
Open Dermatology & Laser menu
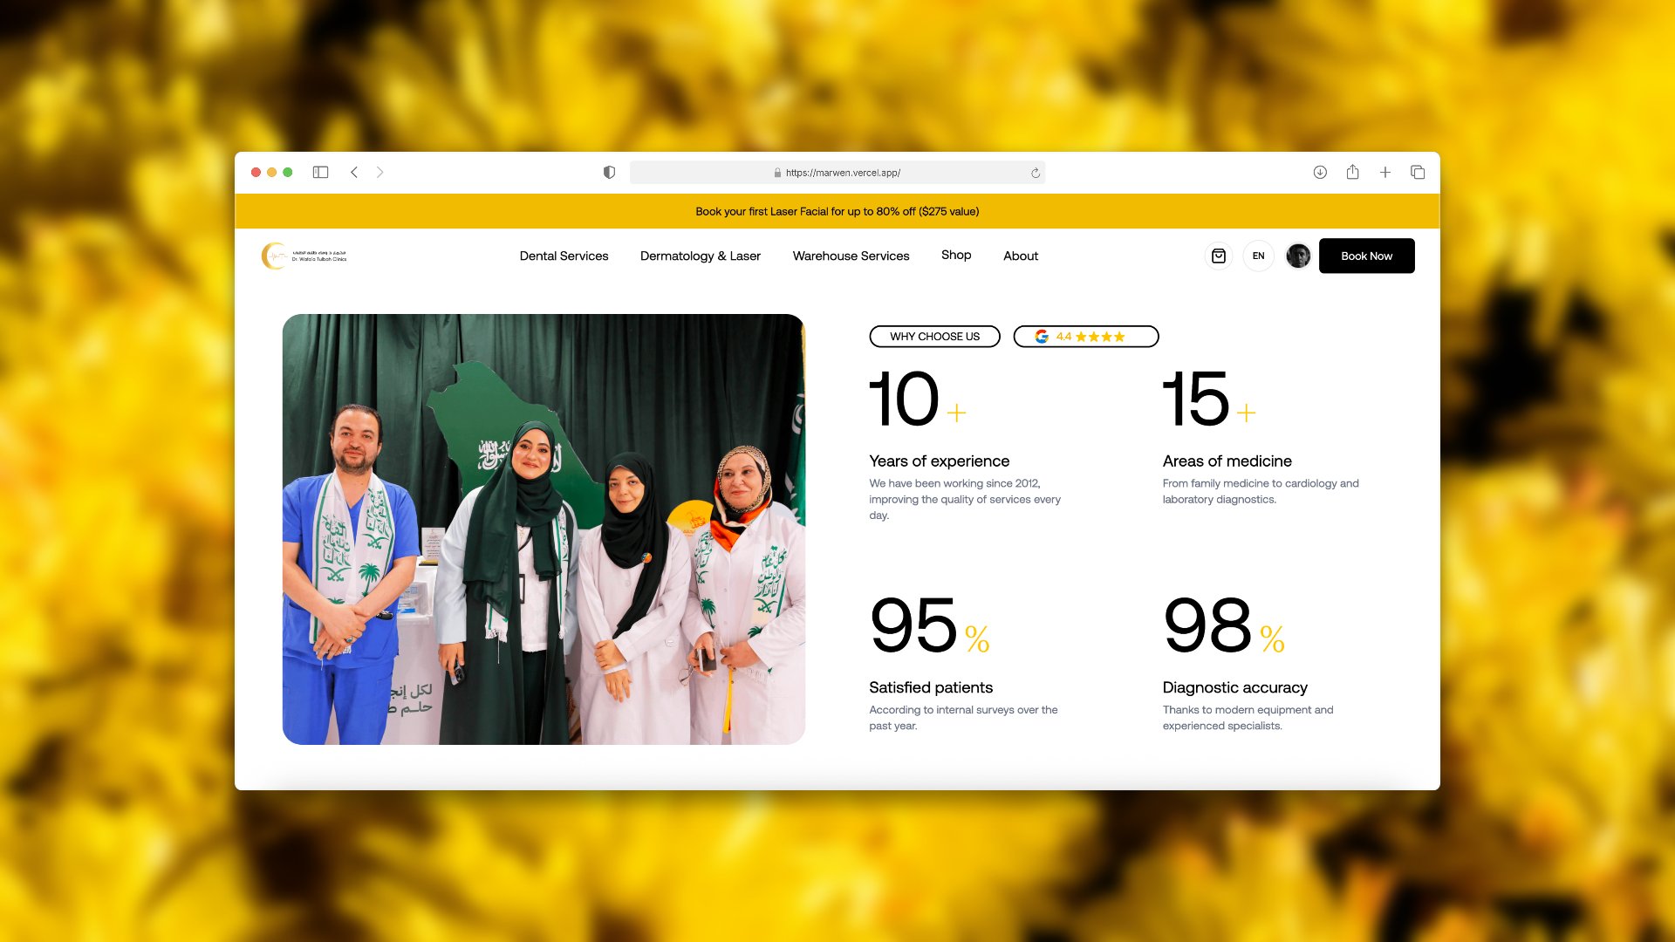click(x=701, y=256)
